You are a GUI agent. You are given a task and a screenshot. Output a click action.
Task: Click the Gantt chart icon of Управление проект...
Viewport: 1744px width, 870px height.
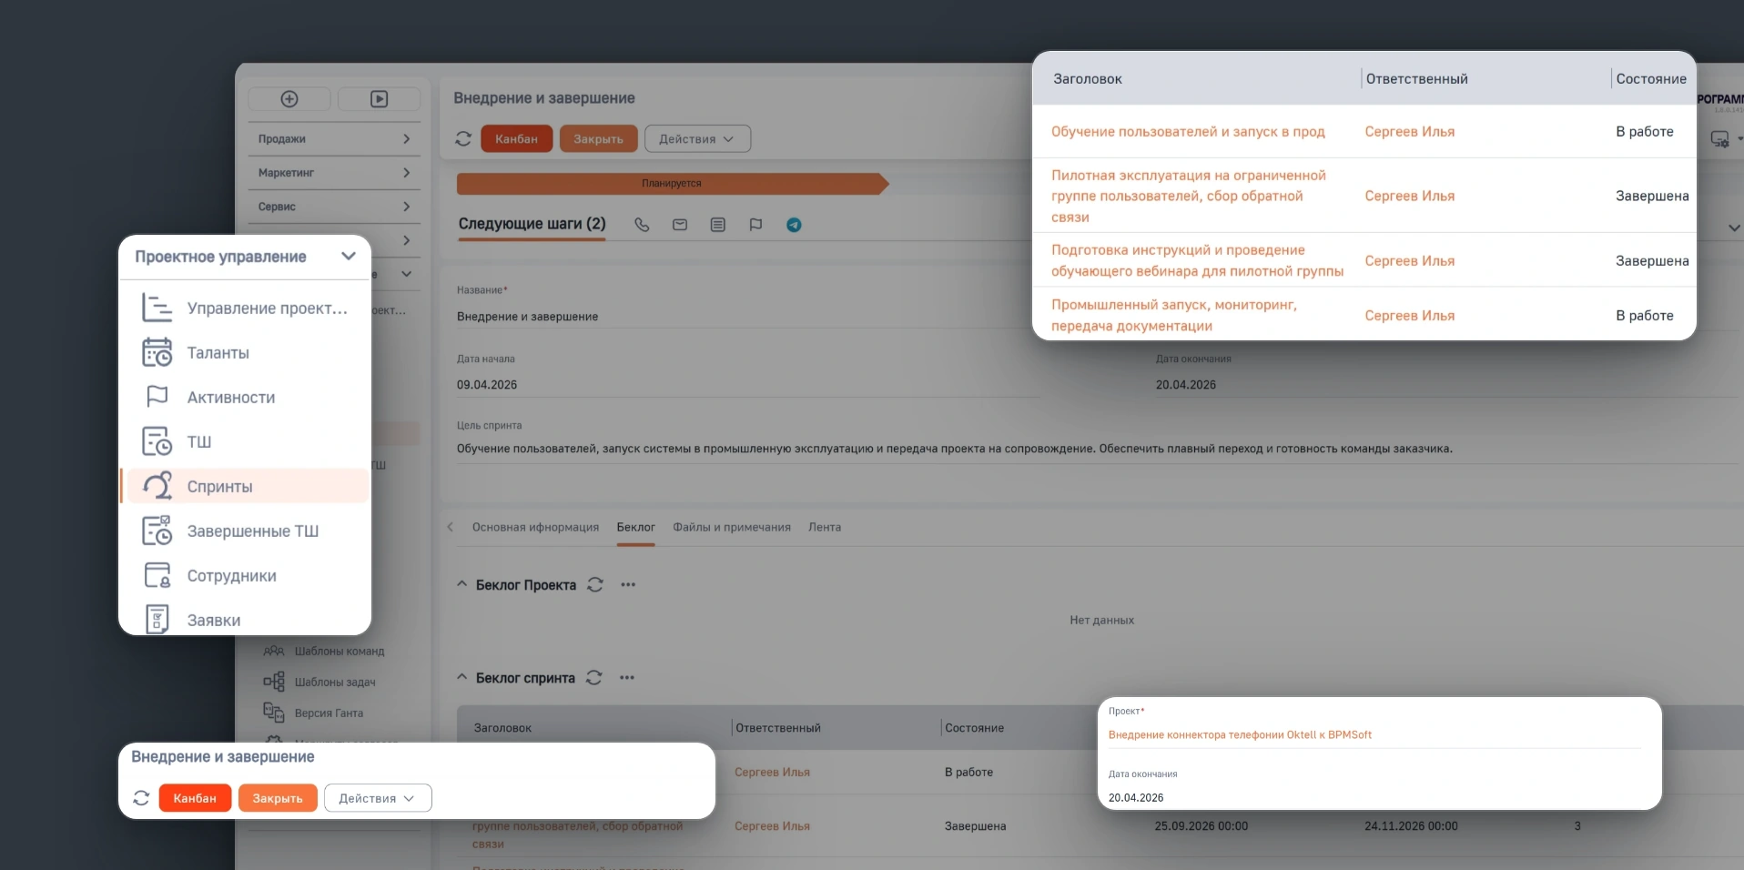(157, 308)
